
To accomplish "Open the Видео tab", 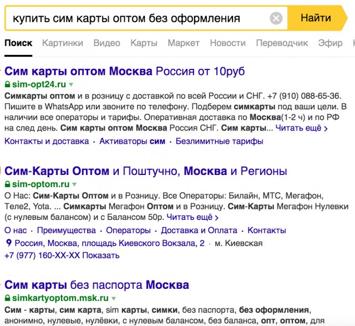I will pos(107,43).
